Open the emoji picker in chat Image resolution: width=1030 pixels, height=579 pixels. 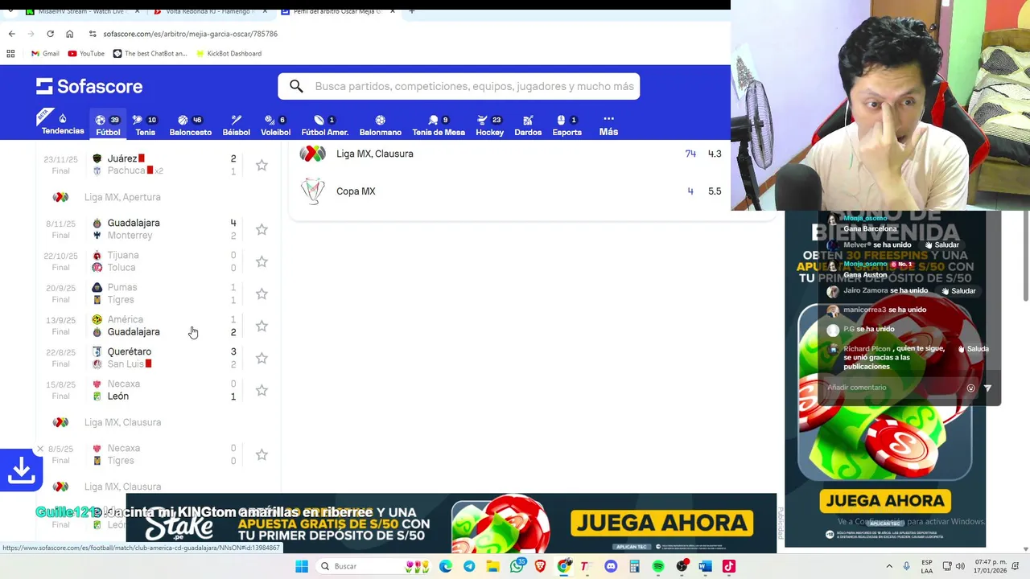tap(970, 388)
